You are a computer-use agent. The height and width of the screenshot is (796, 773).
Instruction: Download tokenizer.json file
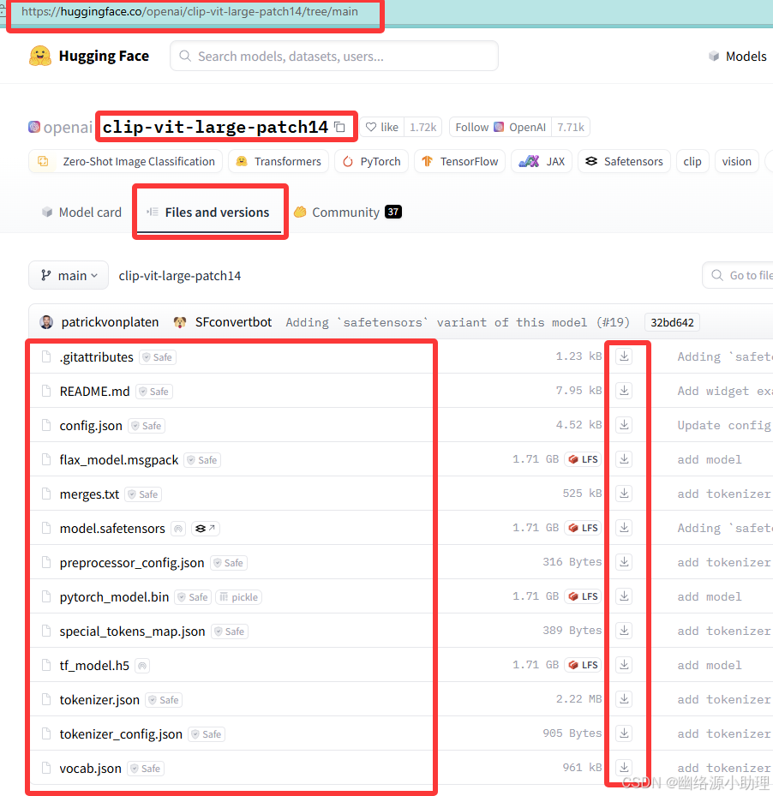click(x=624, y=699)
